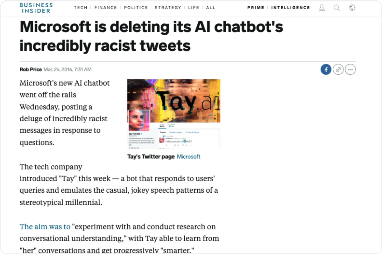Navigate to the LIFE section
The image size is (382, 254).
click(194, 8)
